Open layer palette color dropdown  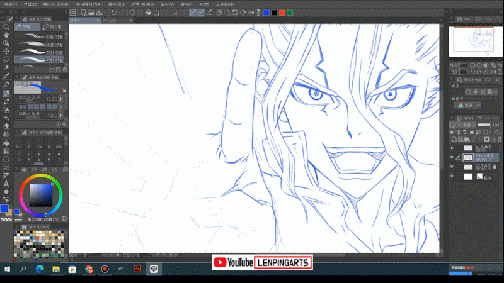coord(455,125)
